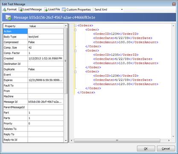Select the Duplicate property row
The image size is (178, 154).
33,69
